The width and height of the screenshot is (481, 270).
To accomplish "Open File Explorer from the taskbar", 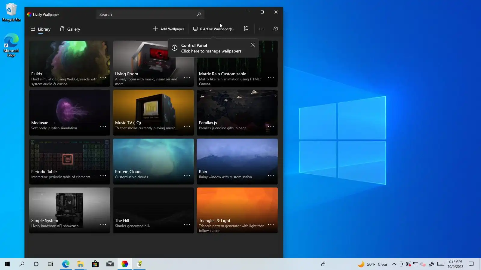I will click(x=80, y=264).
